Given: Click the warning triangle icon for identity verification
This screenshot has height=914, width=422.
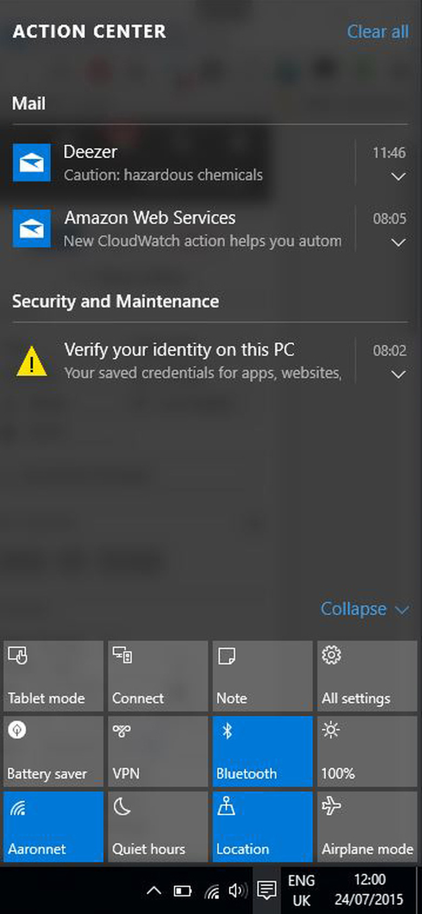Looking at the screenshot, I should 32,361.
